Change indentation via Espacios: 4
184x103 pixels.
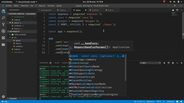point(150,102)
